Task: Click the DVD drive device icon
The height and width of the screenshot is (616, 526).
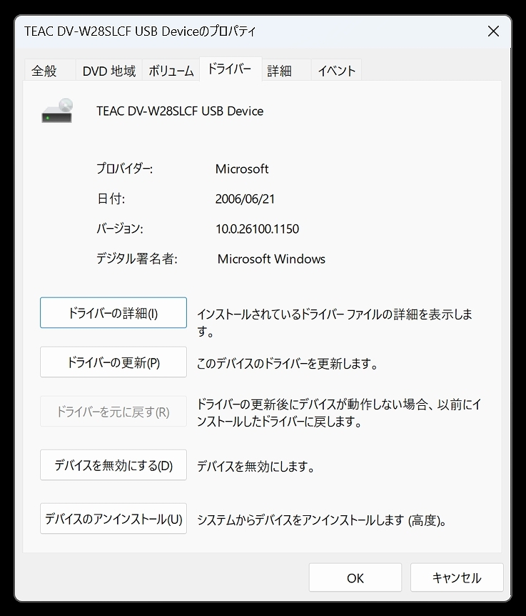Action: [x=57, y=111]
